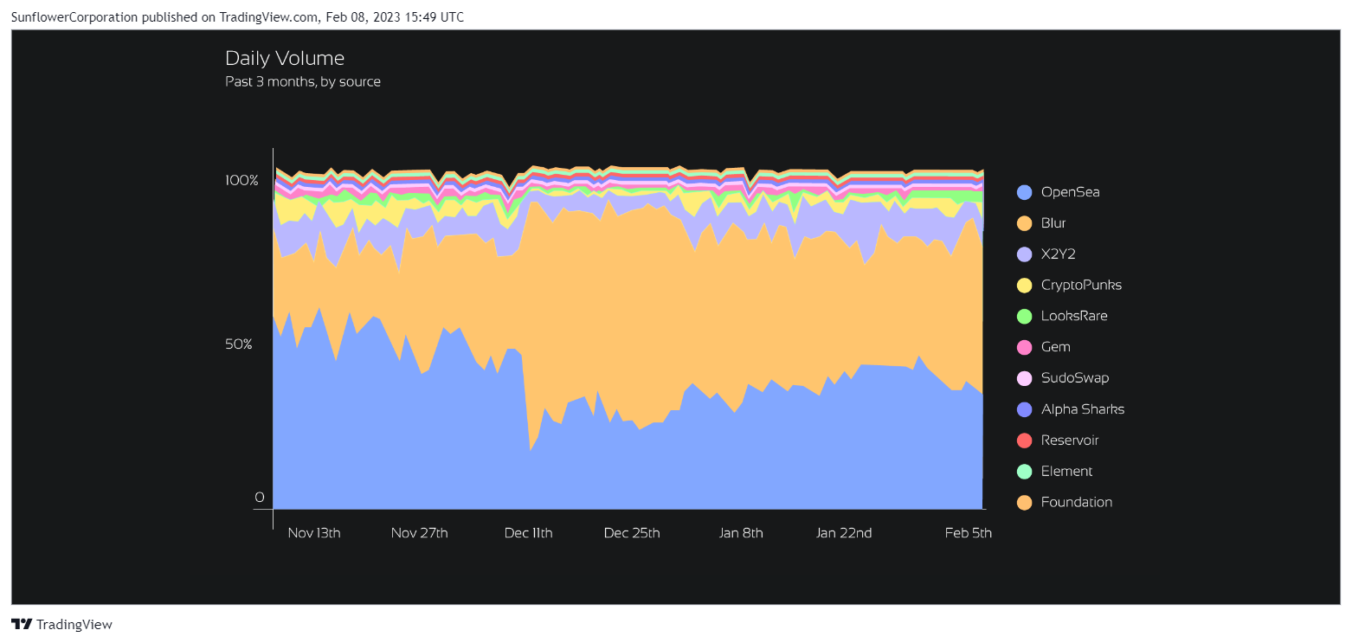The width and height of the screenshot is (1352, 643).
Task: Click the Nov 27th axis label
Action: [420, 533]
